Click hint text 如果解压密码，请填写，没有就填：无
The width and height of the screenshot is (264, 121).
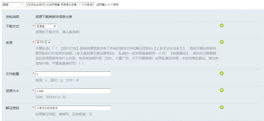[64, 114]
